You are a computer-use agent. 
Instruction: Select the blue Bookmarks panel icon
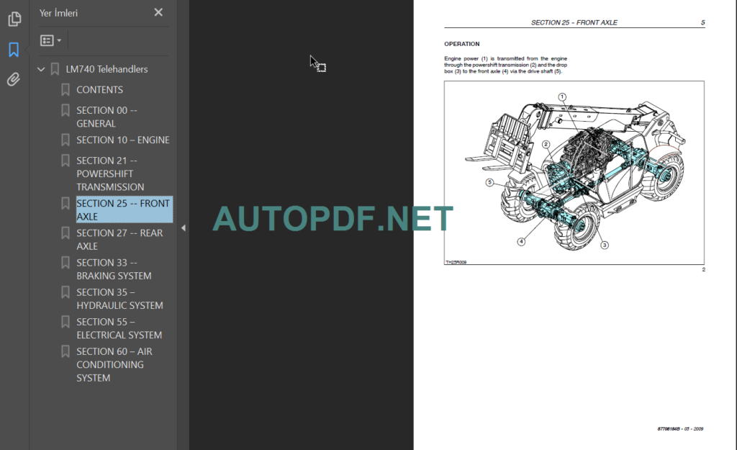coord(14,49)
